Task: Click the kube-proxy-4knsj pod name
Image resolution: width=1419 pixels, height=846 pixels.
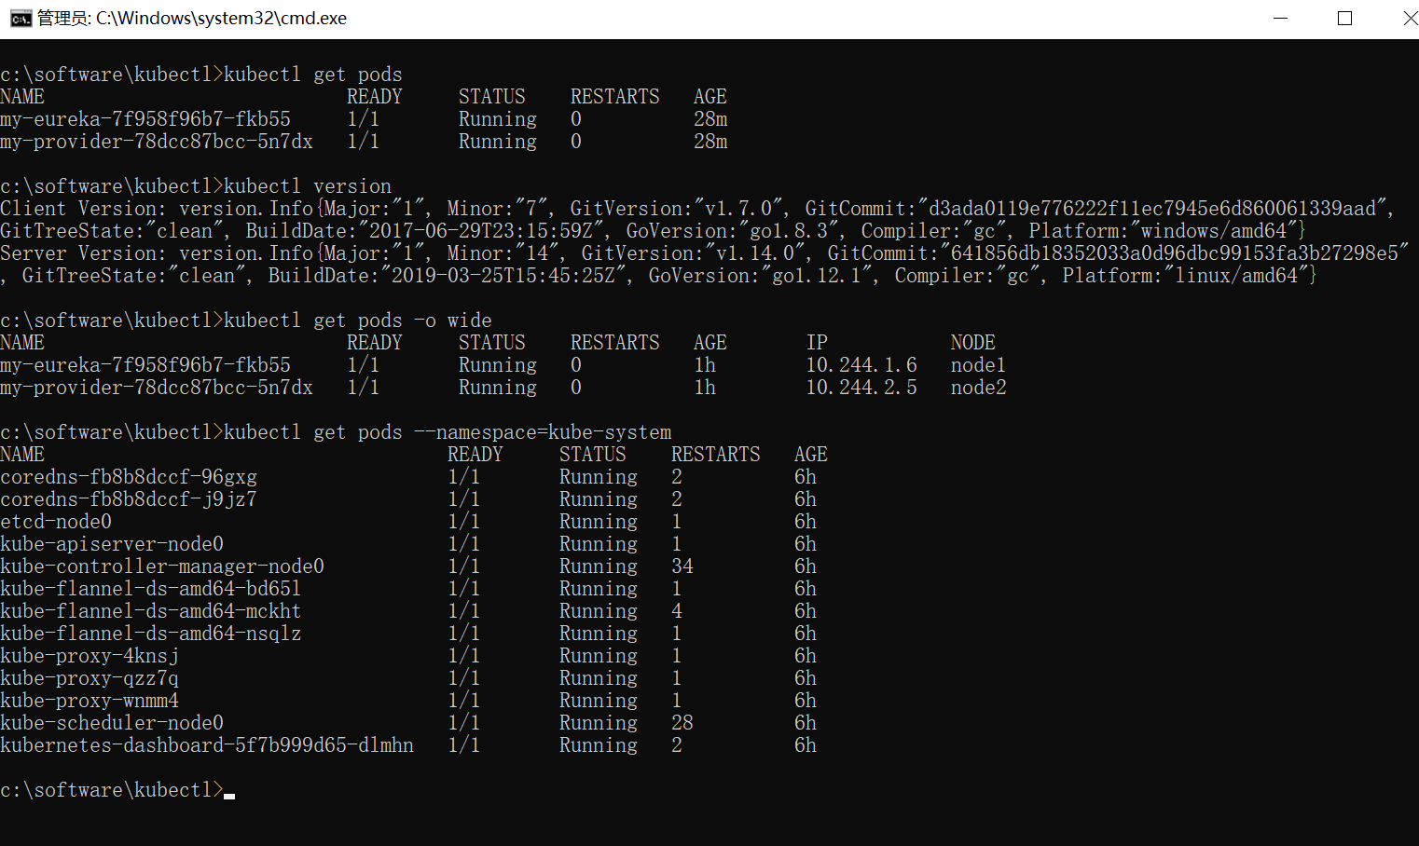Action: [90, 656]
